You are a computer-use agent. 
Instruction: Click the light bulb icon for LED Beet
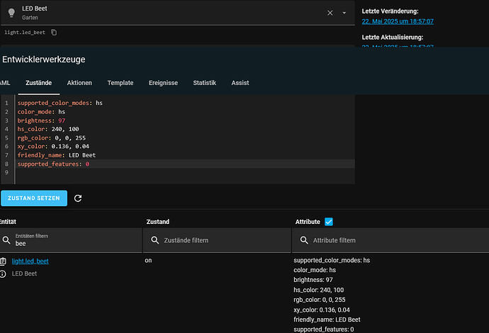(11, 13)
